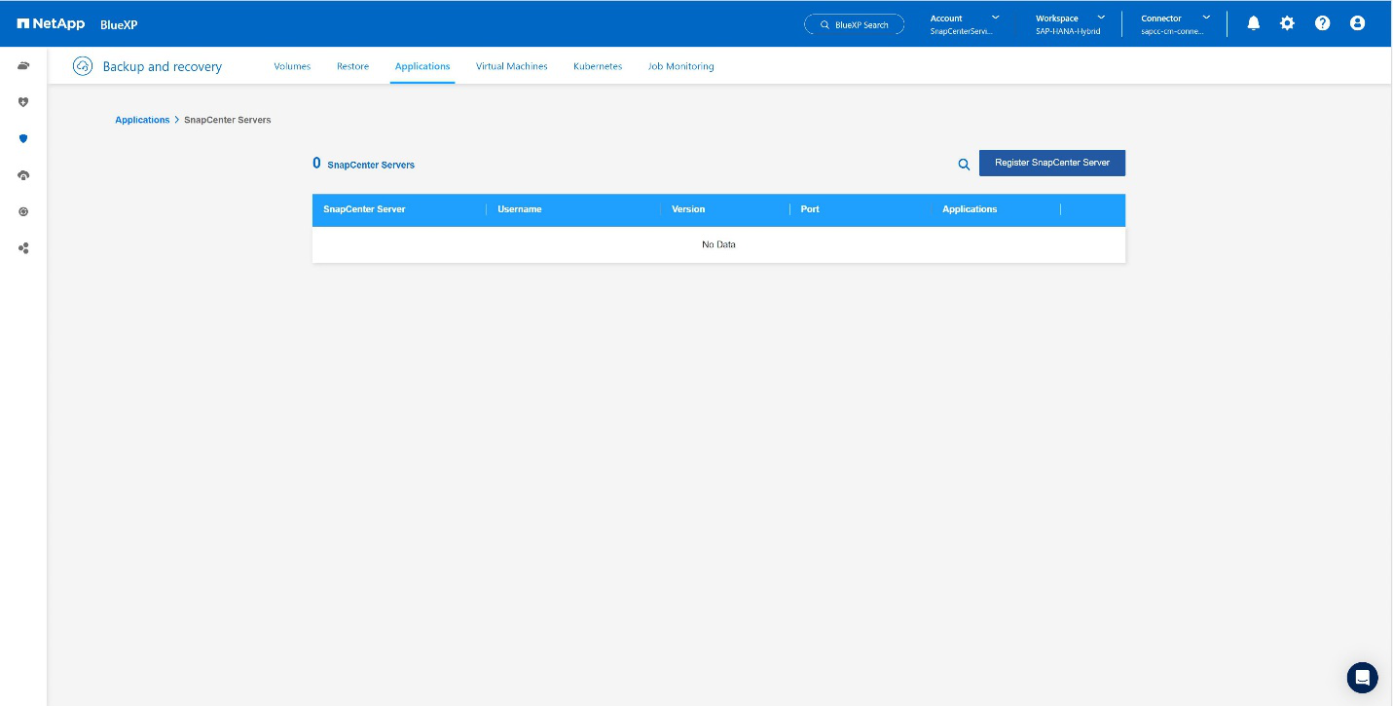
Task: Switch to the Job Monitoring tab
Action: (x=680, y=66)
